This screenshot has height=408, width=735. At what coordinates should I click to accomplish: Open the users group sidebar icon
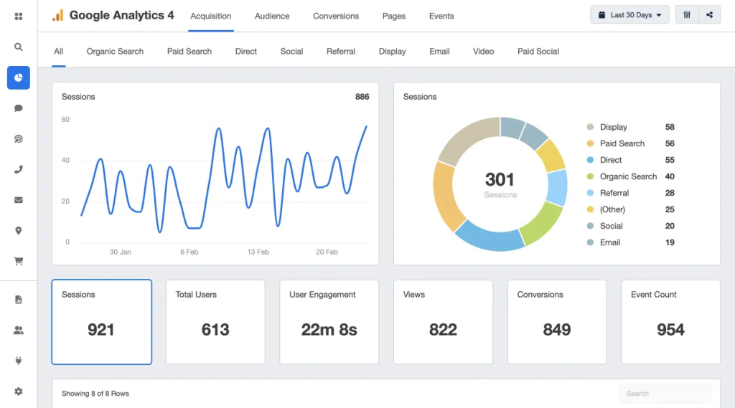pyautogui.click(x=18, y=331)
